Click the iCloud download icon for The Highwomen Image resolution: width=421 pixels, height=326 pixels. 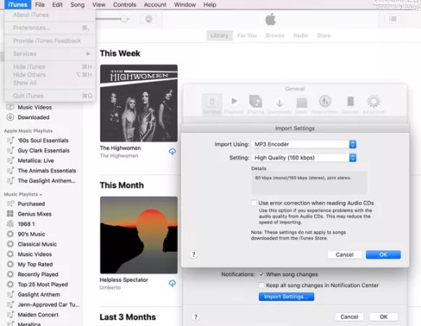pos(172,152)
